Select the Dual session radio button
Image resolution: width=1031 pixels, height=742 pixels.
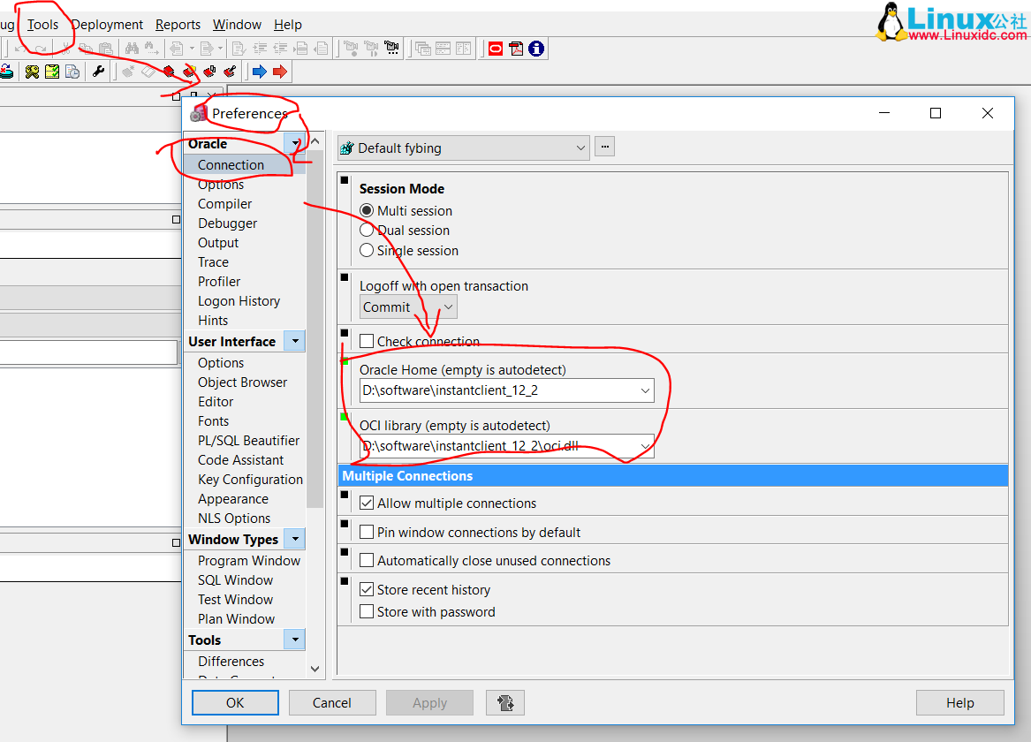point(367,230)
